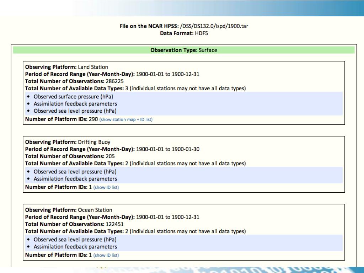The width and height of the screenshot is (364, 273).
Task: Click Land Station 'Assimilation feedback parameters' item
Action: (75, 104)
